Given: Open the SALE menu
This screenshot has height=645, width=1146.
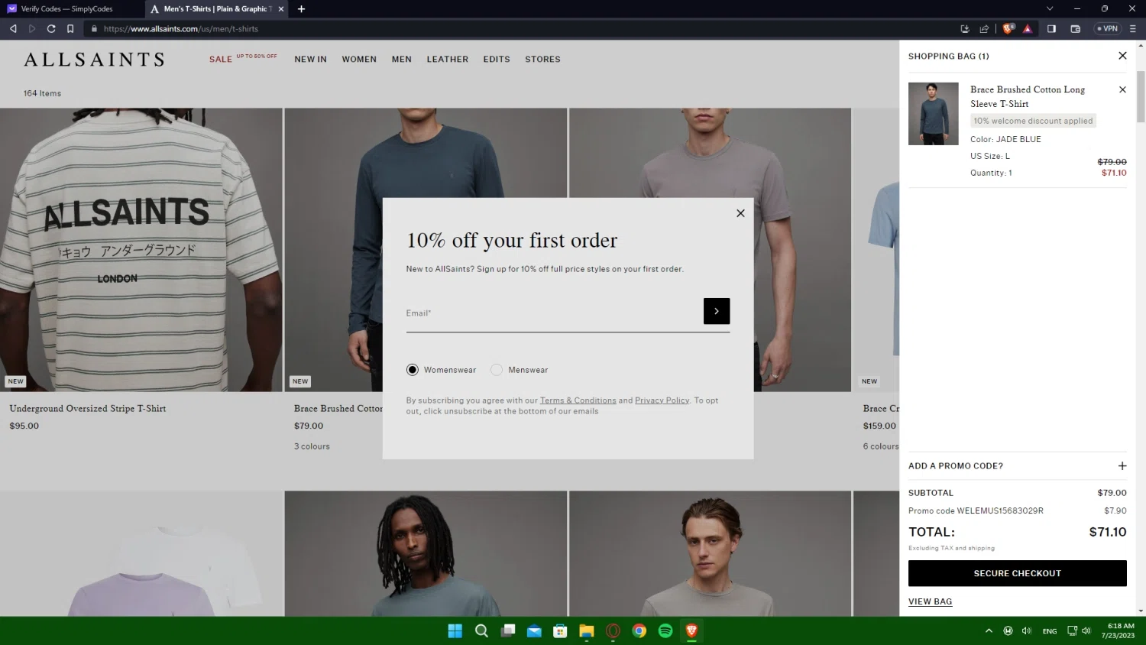Looking at the screenshot, I should tap(221, 59).
